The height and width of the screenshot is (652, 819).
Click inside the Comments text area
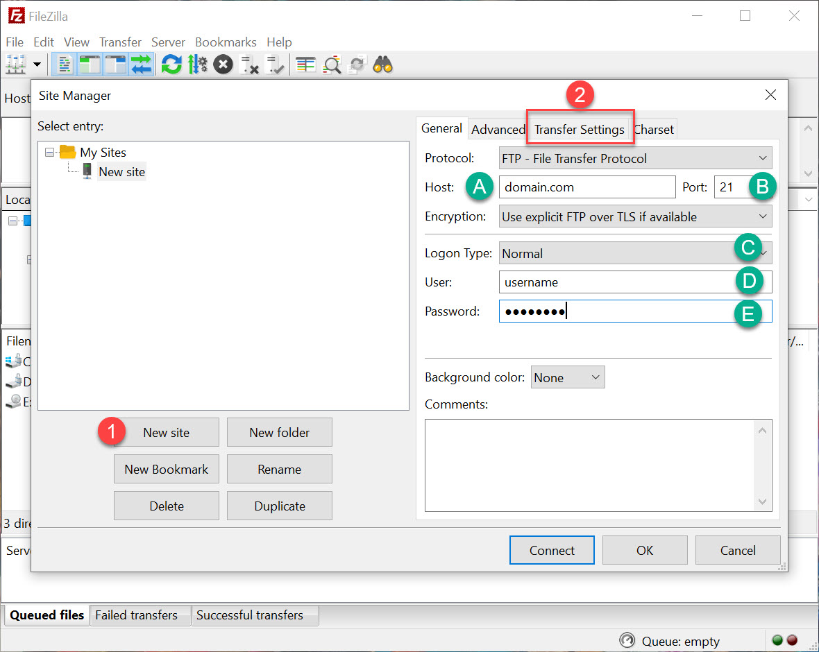pyautogui.click(x=589, y=465)
